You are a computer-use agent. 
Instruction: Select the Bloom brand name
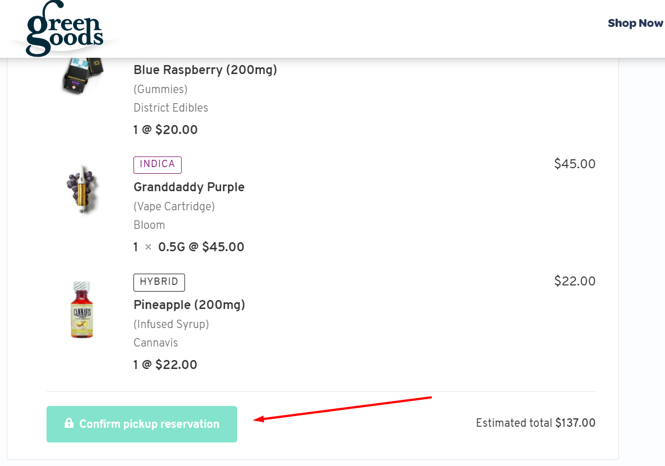149,225
